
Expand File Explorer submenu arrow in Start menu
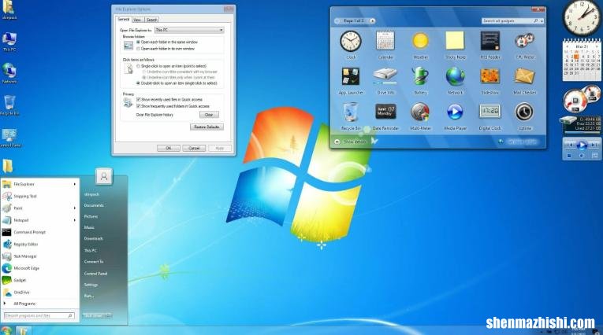click(x=75, y=184)
